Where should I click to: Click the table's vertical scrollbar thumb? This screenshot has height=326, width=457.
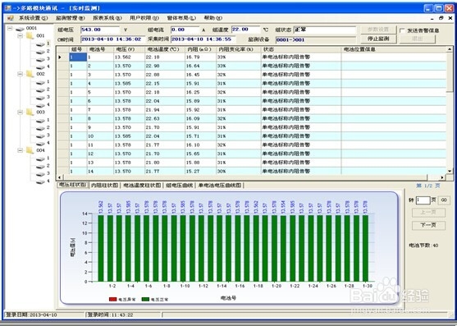(x=450, y=72)
